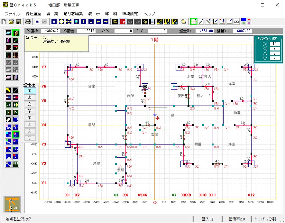Viewport: 285px width, 223px height.
Task: Select the yellow arrow pointer tool
Action: 8,90
